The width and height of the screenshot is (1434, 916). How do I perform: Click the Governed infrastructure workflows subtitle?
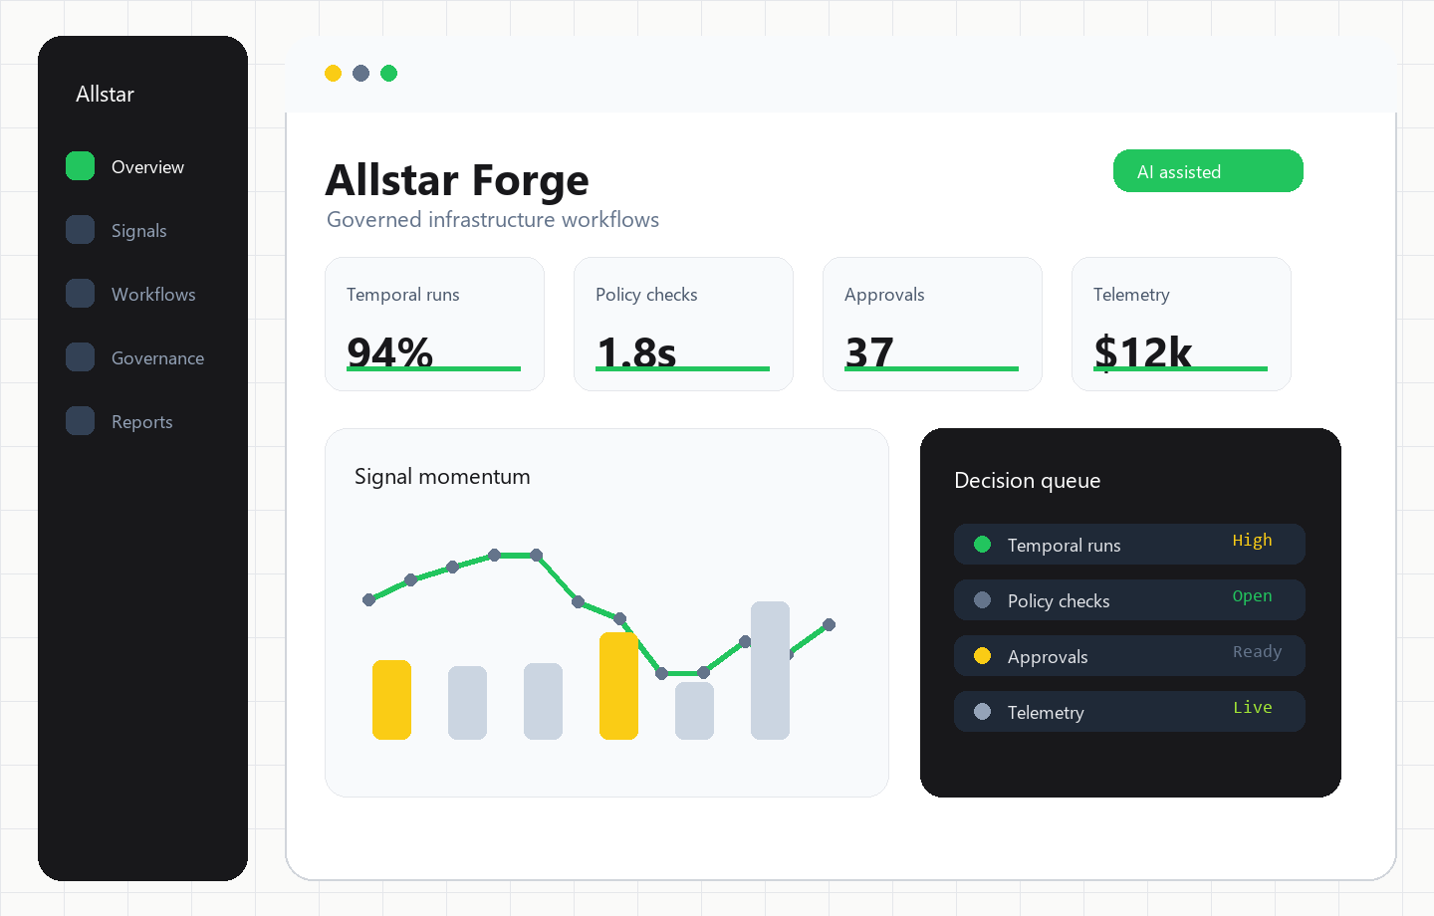tap(493, 220)
